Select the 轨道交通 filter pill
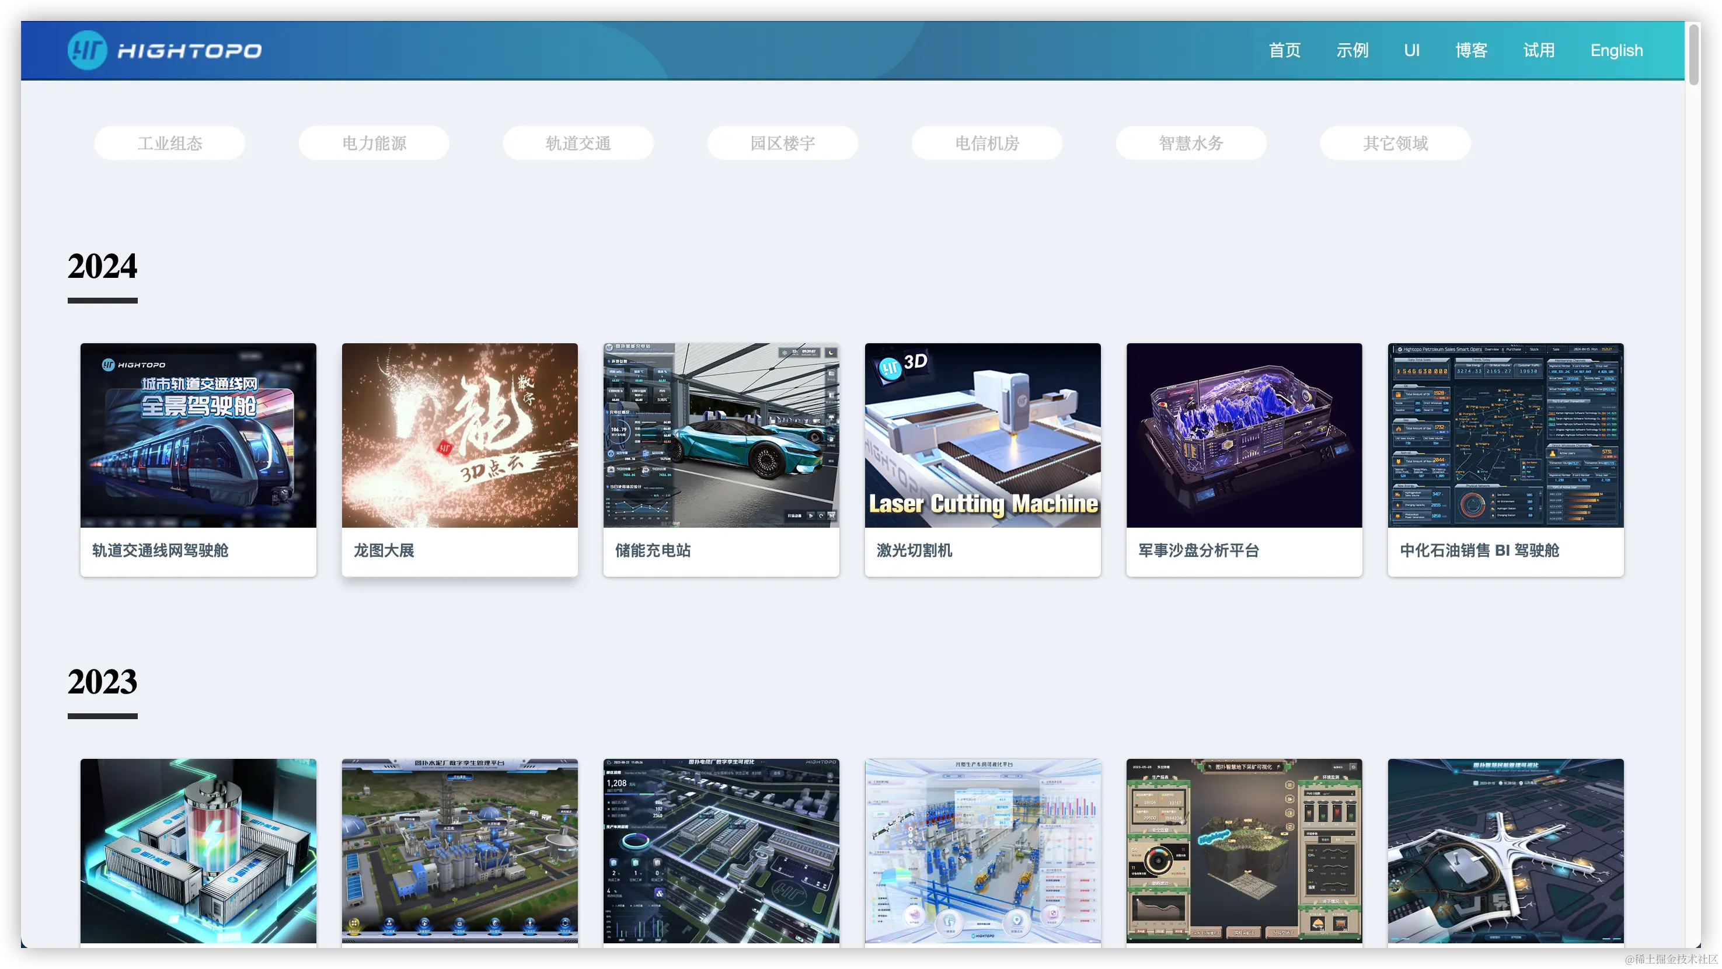 [x=577, y=143]
